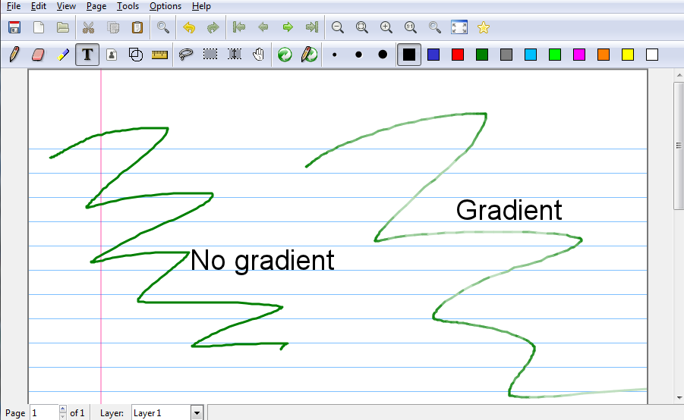Click the Save floppy disk icon
The height and width of the screenshot is (420, 684).
pyautogui.click(x=14, y=27)
